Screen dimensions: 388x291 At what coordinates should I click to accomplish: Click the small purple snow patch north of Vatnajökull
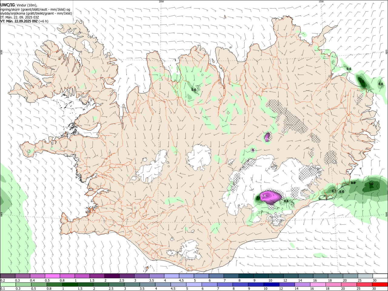coord(267,137)
